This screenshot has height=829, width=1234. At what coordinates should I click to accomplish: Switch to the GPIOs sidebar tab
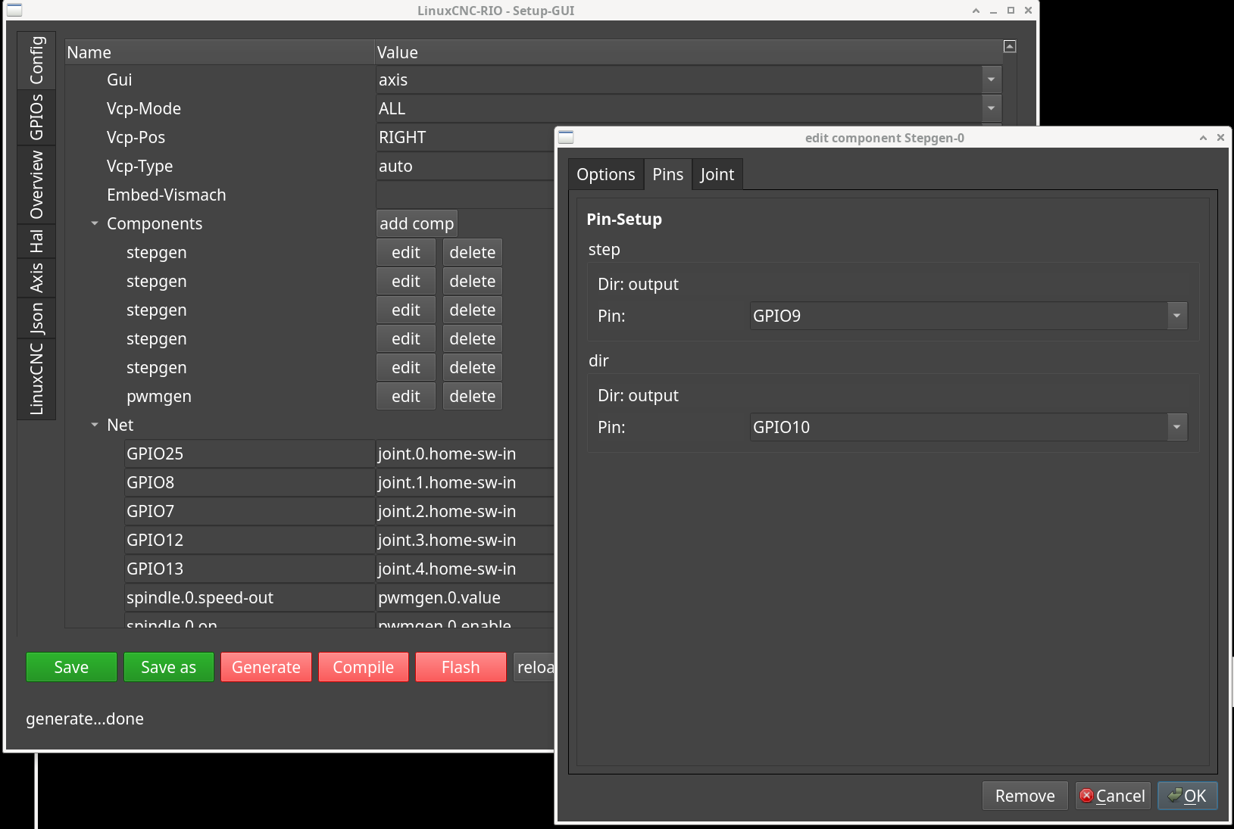pos(36,117)
